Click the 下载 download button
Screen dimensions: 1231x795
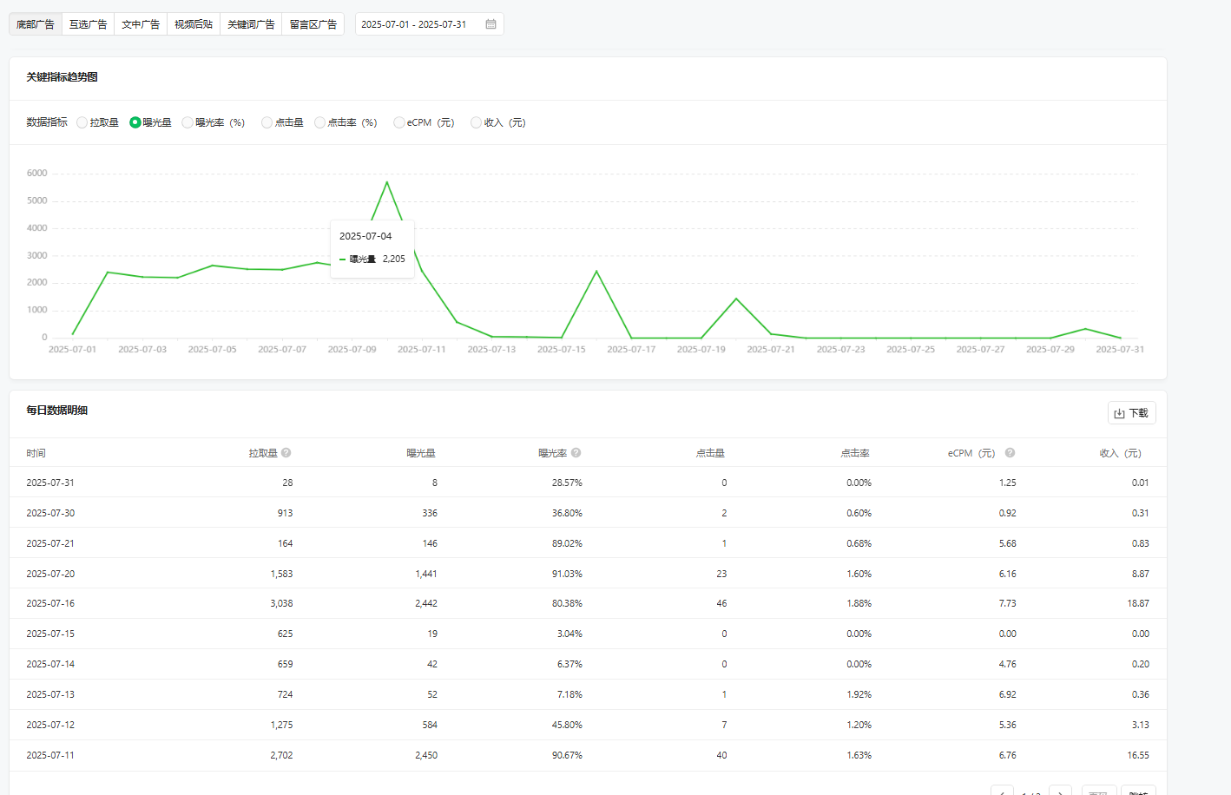coord(1131,413)
